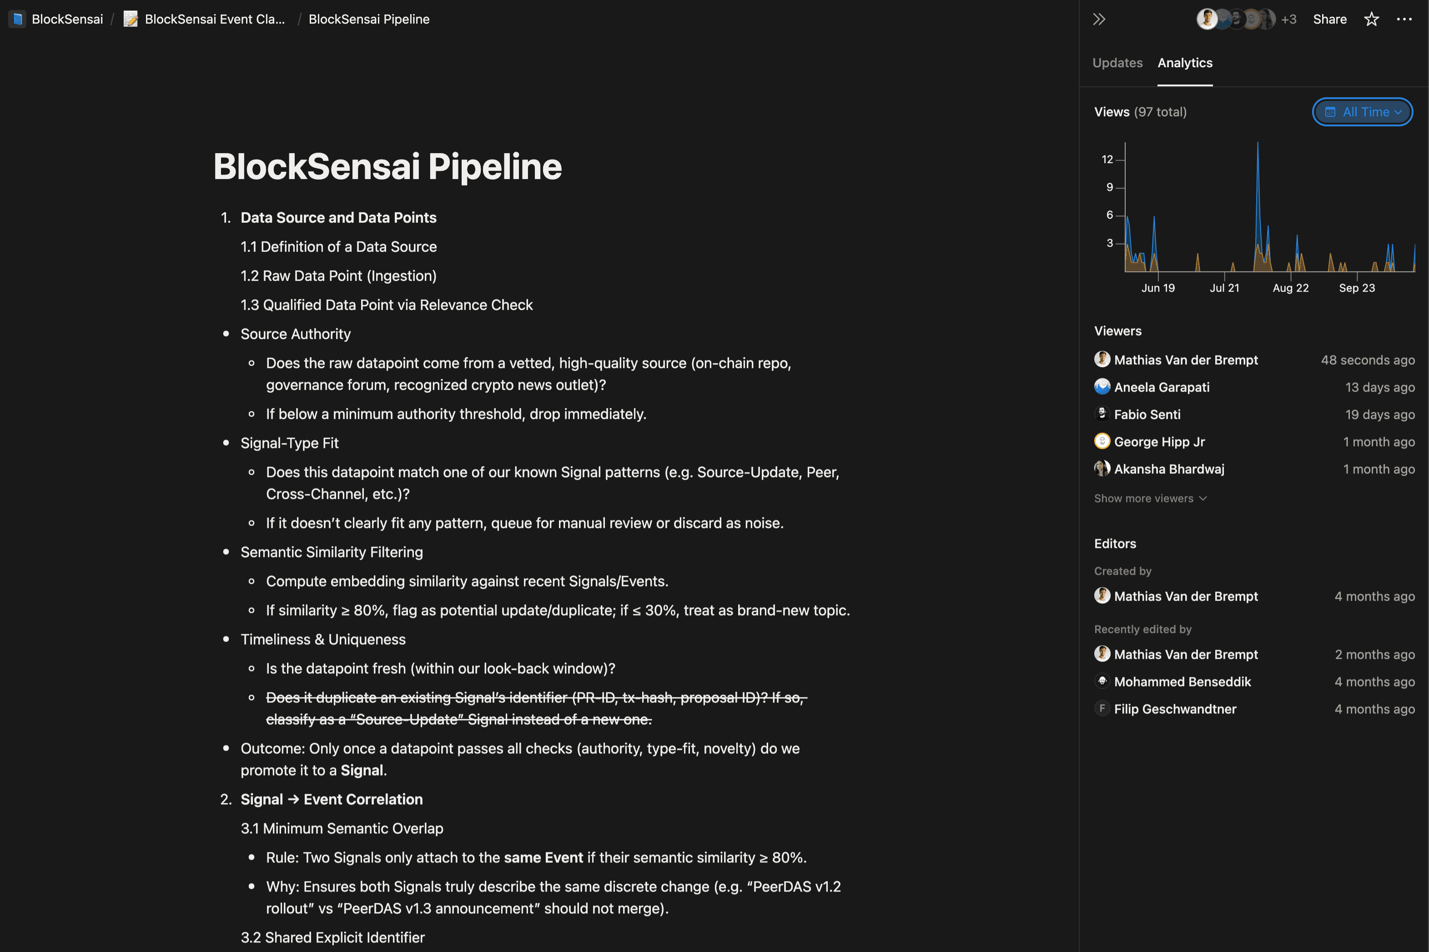Click the BlockSensai workspace book icon
The image size is (1429, 952).
tap(18, 20)
